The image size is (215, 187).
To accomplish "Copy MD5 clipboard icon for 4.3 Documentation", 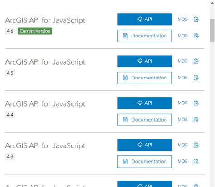I will coord(196,162).
